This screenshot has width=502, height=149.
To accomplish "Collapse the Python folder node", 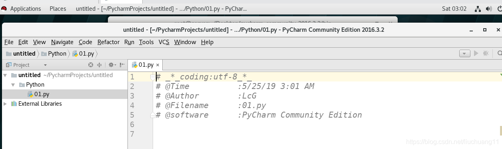I will click(x=13, y=85).
